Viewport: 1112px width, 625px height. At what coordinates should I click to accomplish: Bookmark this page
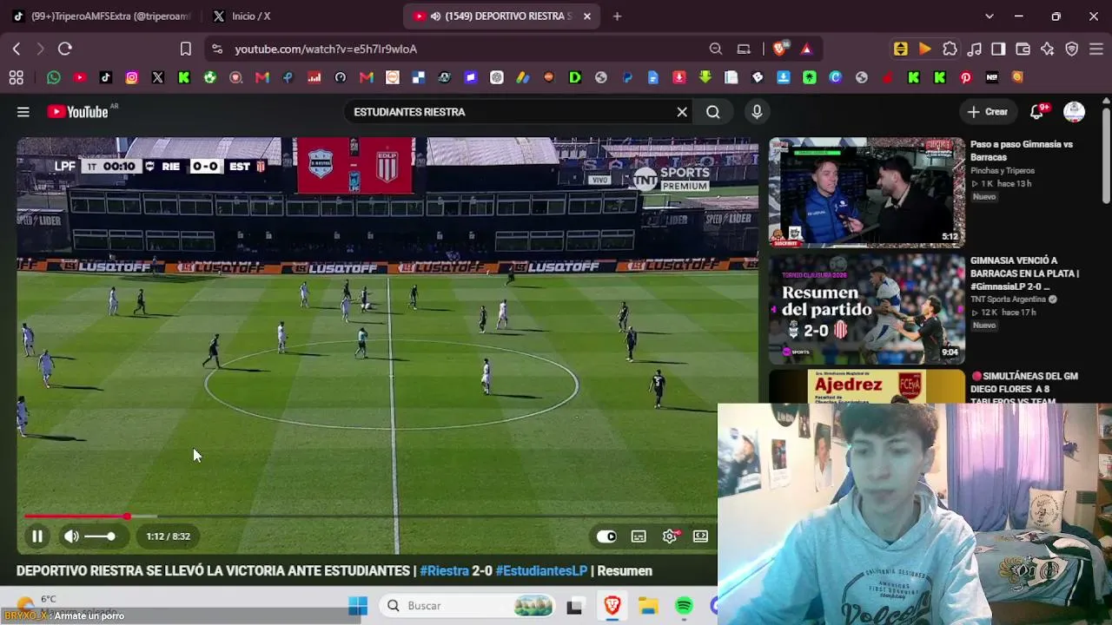[x=186, y=49]
